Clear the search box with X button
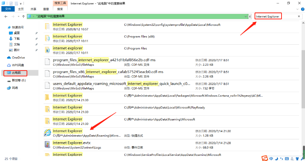 [299, 16]
